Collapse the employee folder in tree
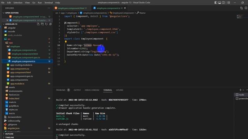Image resolution: width=248 pixels, height=139 pixels. point(15,46)
